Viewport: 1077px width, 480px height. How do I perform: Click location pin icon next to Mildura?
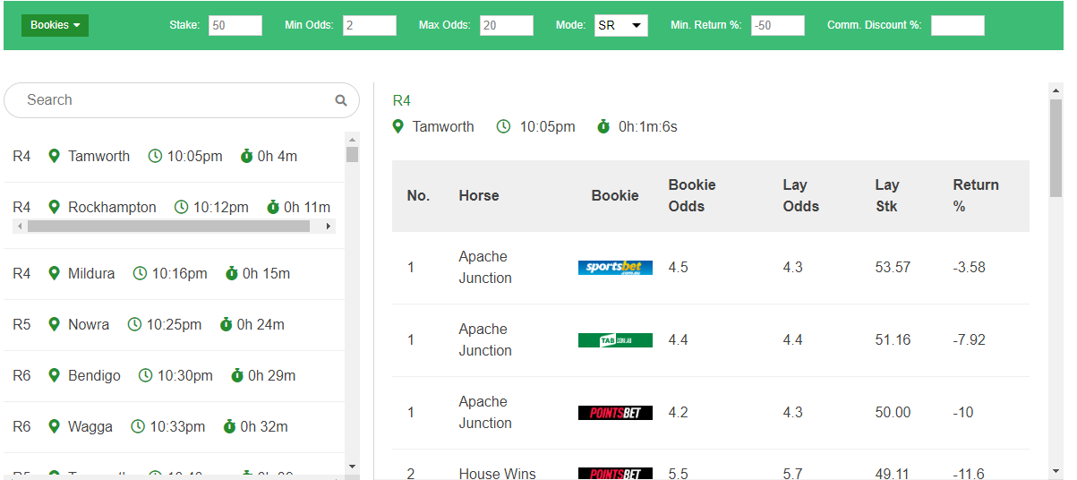click(54, 273)
